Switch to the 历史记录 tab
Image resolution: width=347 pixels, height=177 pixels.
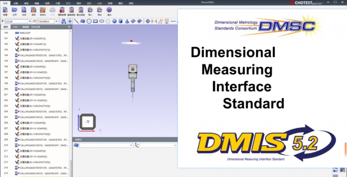[36, 27]
